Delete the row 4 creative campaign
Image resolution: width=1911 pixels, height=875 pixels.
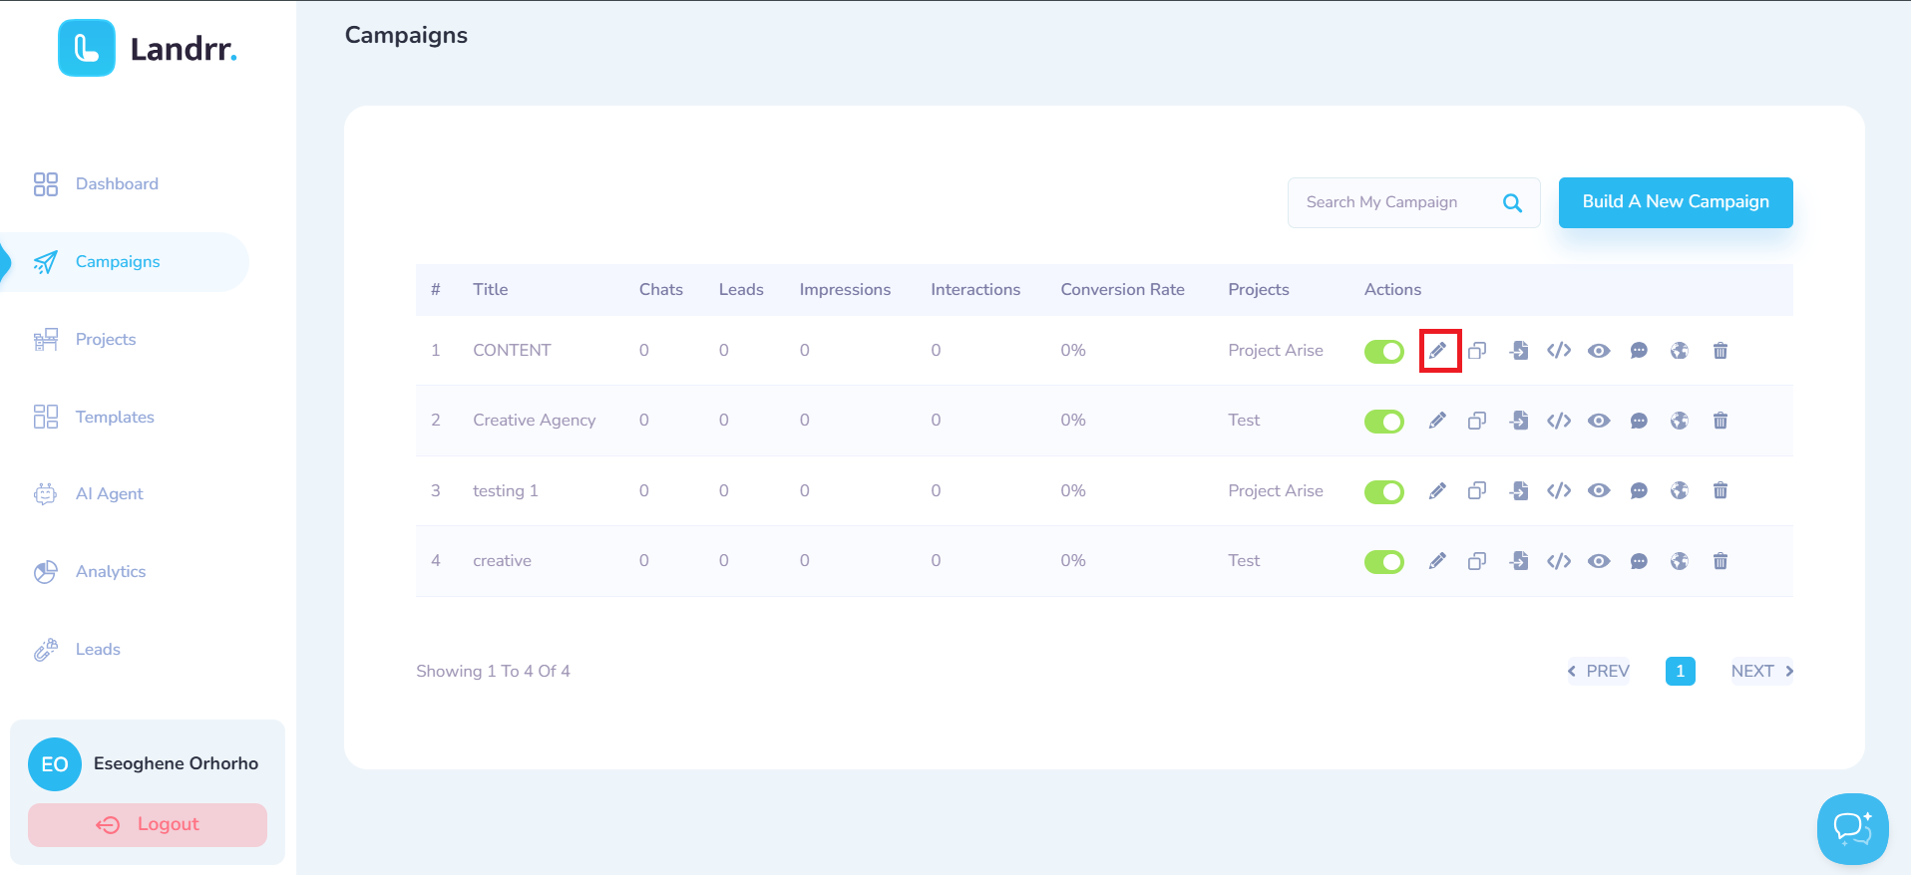click(x=1720, y=561)
